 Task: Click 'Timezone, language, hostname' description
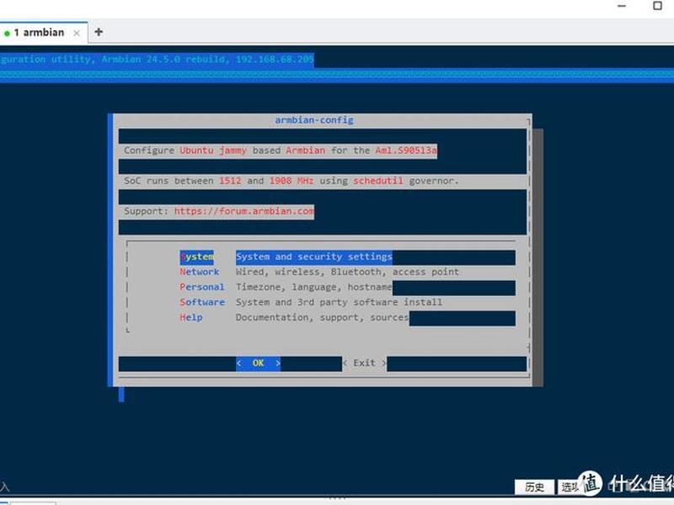tap(313, 287)
